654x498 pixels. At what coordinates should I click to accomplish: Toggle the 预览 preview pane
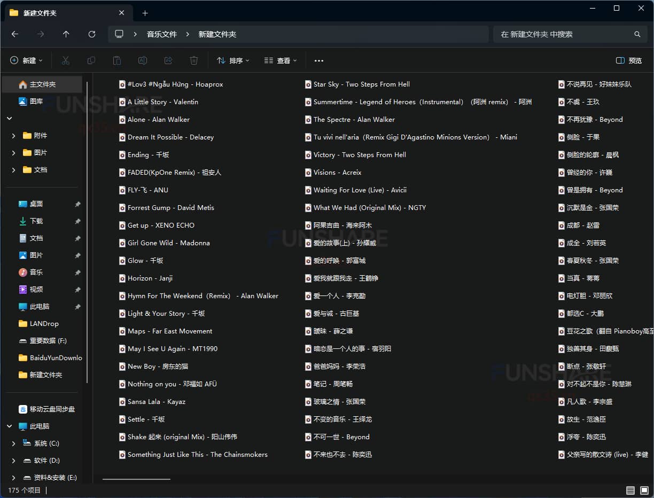pyautogui.click(x=629, y=60)
